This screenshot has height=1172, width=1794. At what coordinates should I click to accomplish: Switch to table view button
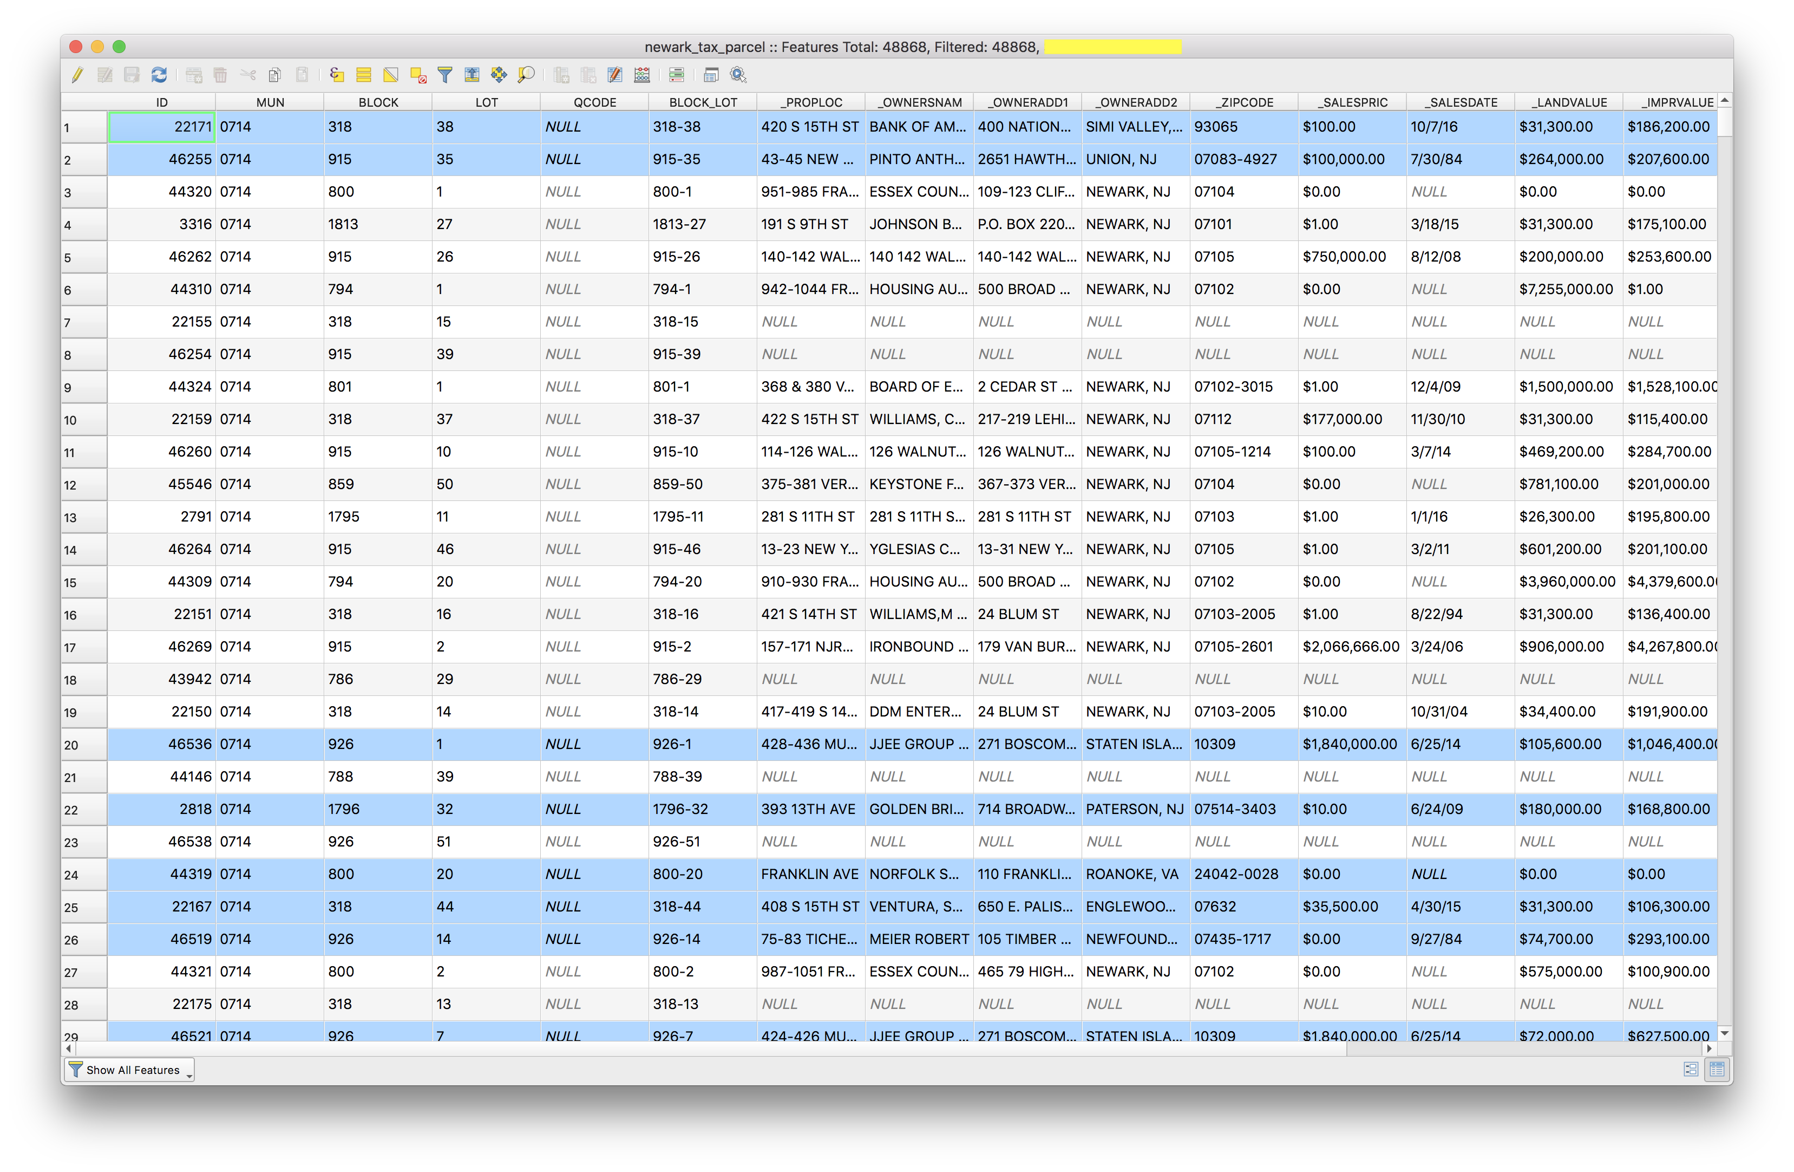[1717, 1070]
